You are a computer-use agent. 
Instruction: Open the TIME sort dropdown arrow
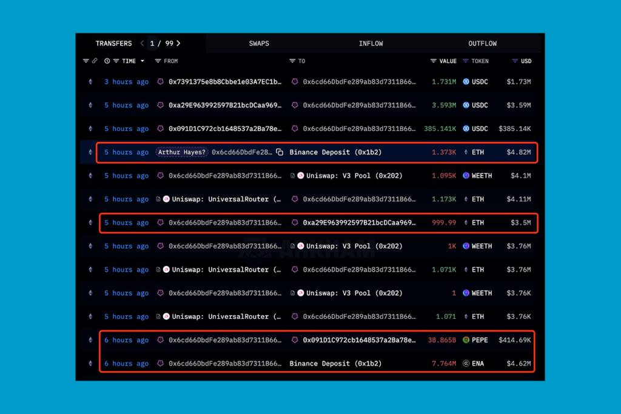143,61
